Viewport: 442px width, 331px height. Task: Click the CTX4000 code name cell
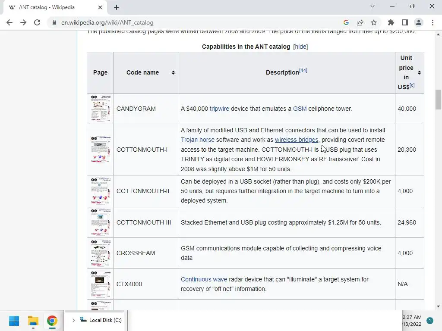tap(146, 284)
